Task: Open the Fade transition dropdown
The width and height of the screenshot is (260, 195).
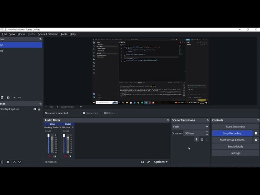Action: [x=190, y=126]
